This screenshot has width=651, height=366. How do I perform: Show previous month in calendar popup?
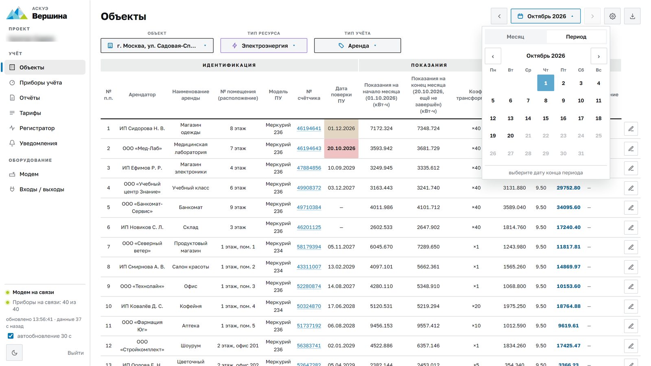[x=493, y=56]
